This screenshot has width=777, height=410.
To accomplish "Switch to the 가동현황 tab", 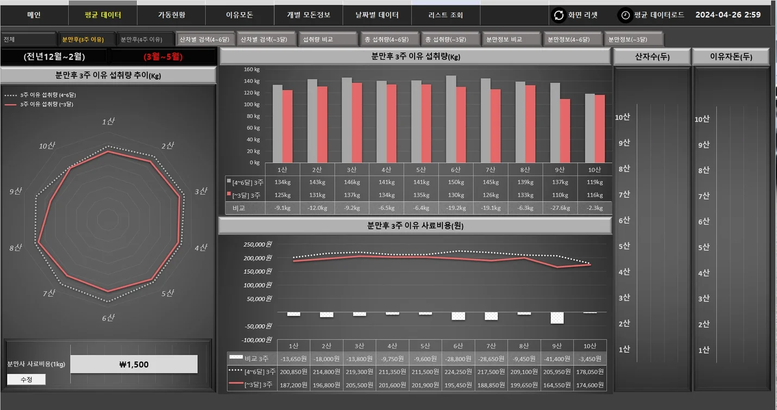I will (172, 15).
